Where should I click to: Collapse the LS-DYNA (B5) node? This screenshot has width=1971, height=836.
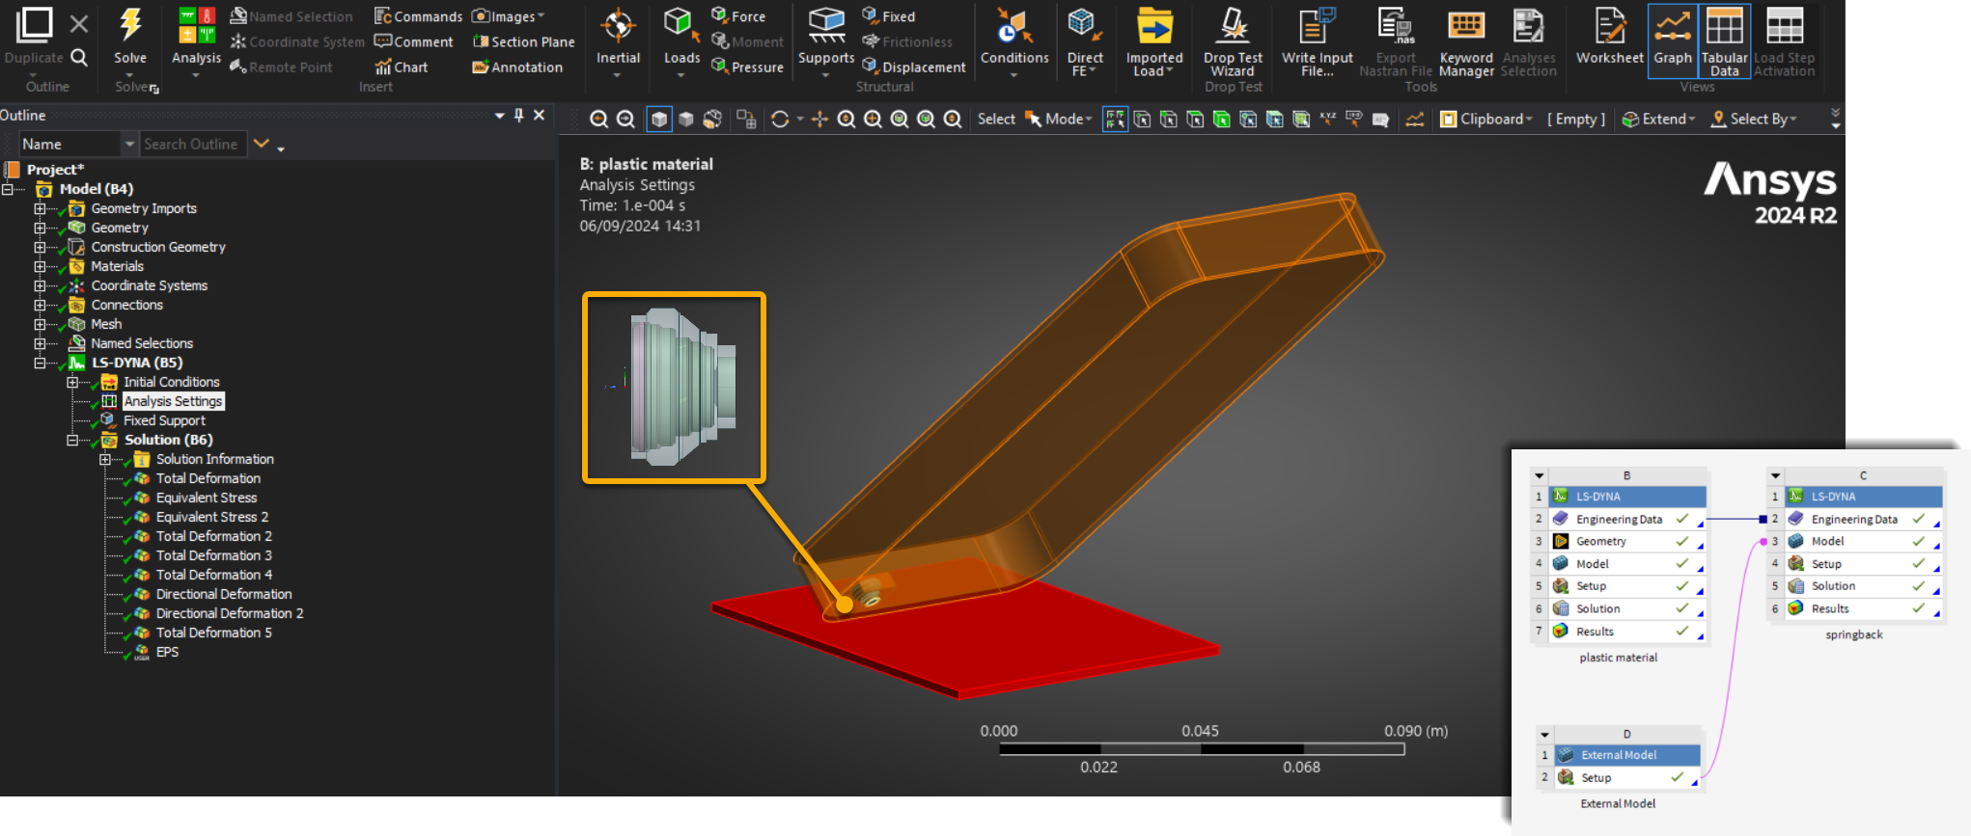coord(40,363)
